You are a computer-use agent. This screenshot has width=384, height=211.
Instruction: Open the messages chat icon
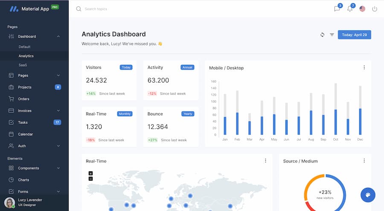(x=337, y=9)
